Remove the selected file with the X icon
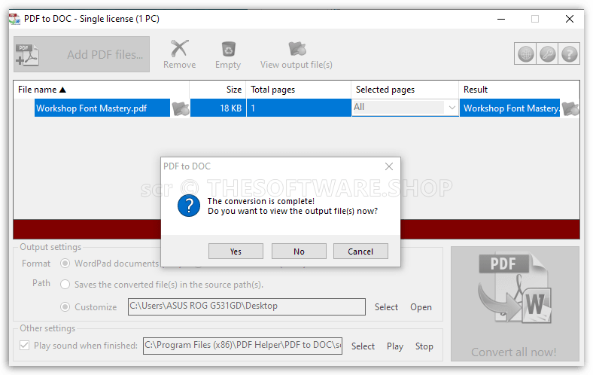 click(179, 54)
